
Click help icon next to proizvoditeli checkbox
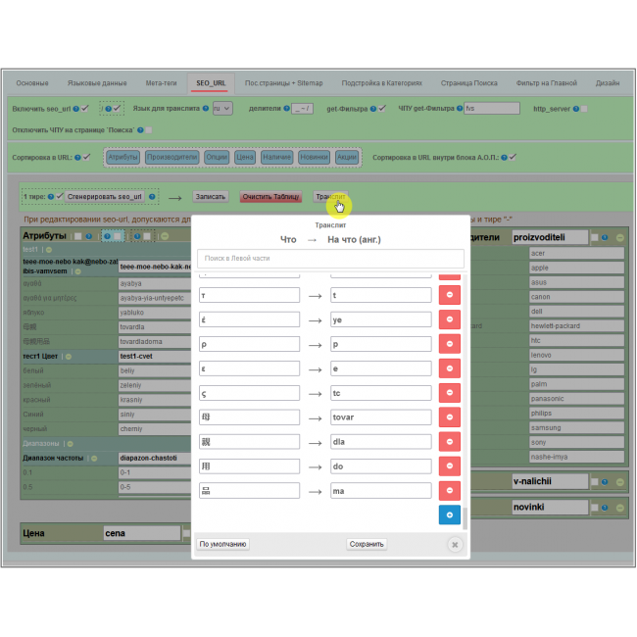pos(606,237)
